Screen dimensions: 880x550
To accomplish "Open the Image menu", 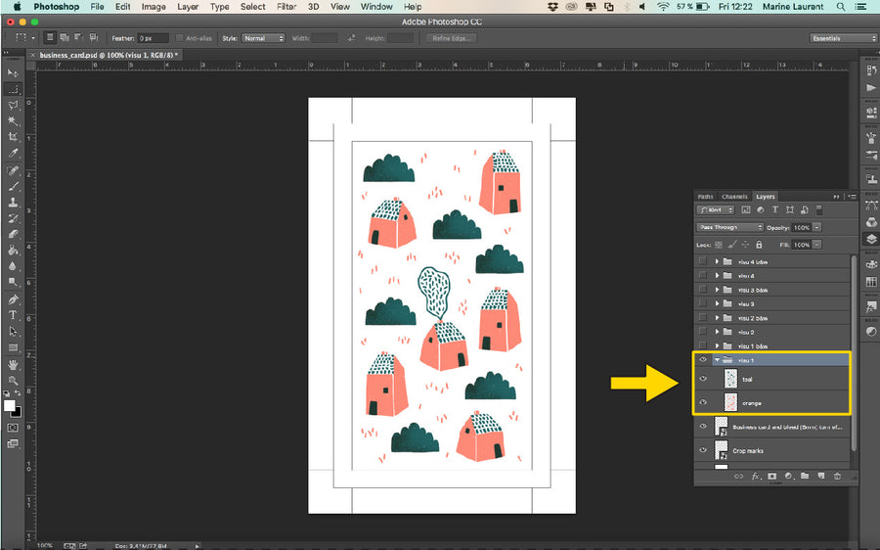I will pos(154,7).
